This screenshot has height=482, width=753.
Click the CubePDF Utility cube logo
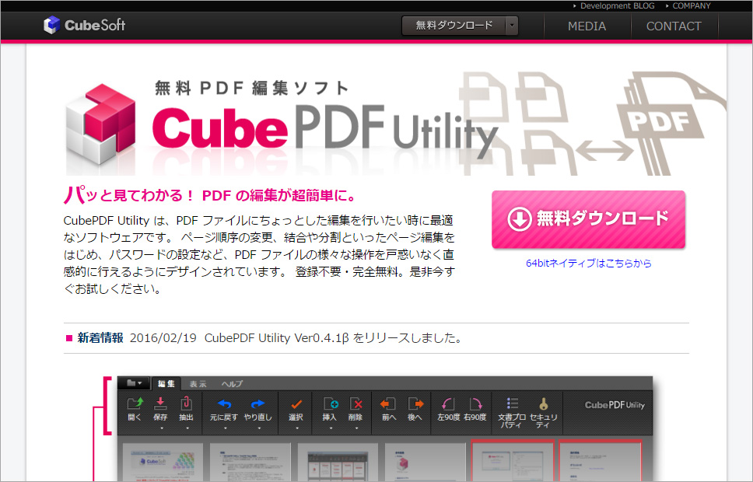(100, 124)
